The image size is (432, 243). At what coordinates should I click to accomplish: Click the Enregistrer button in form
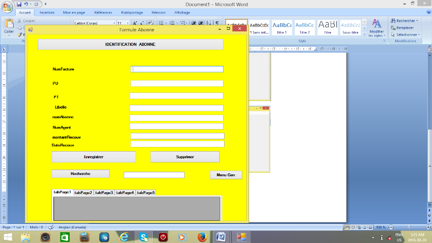point(93,157)
